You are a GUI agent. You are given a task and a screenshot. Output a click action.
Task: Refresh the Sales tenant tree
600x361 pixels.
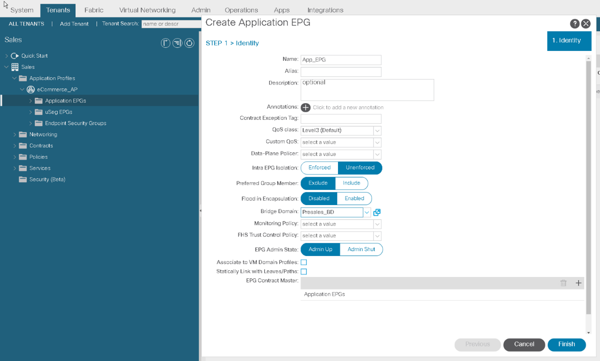(190, 43)
